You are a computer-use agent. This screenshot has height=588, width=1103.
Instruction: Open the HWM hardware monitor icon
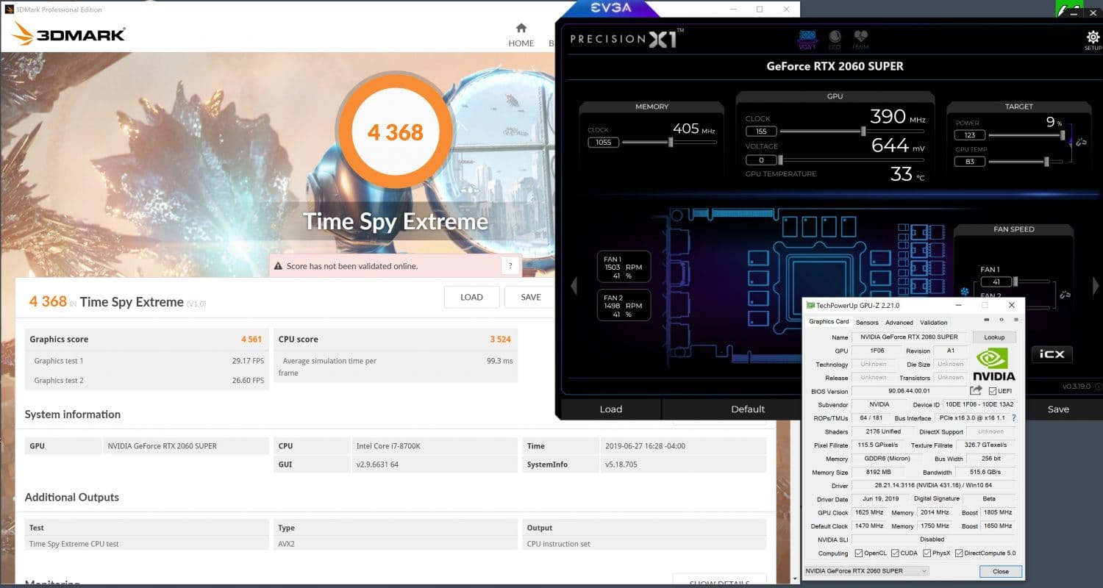point(860,37)
